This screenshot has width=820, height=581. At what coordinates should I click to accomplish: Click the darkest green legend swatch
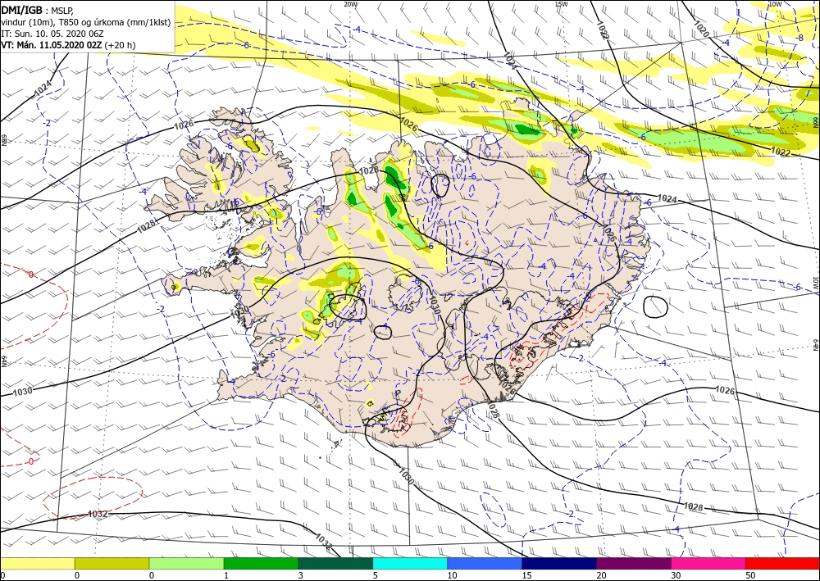click(335, 563)
